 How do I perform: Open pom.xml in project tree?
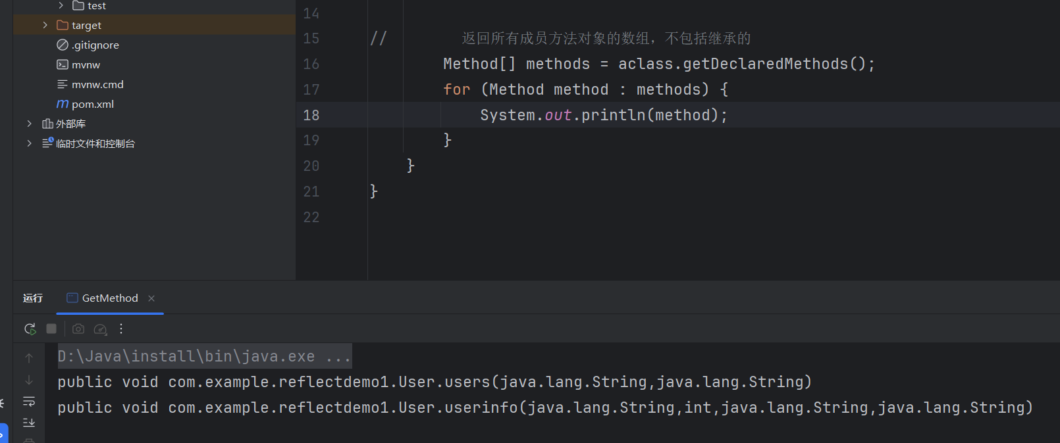[x=93, y=104]
